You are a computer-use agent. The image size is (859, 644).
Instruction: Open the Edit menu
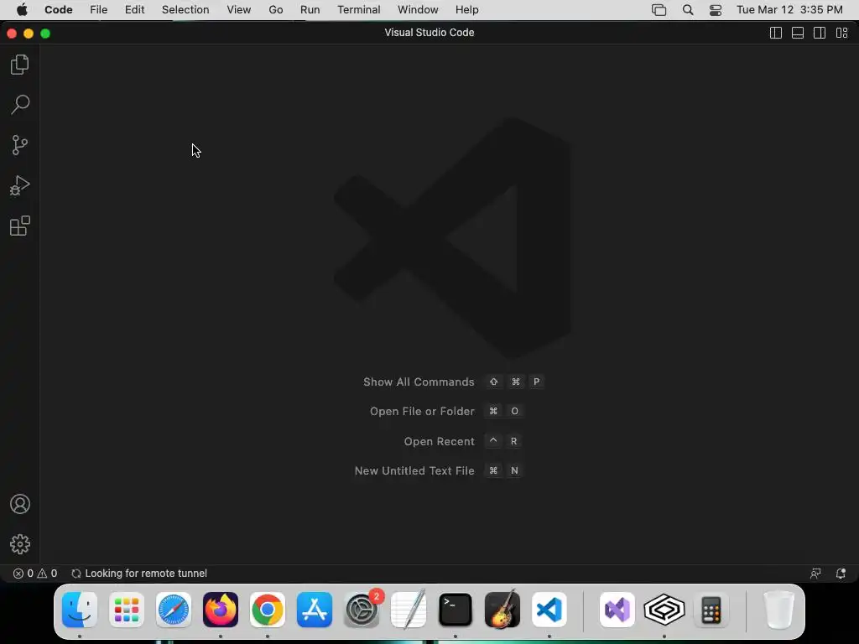135,10
